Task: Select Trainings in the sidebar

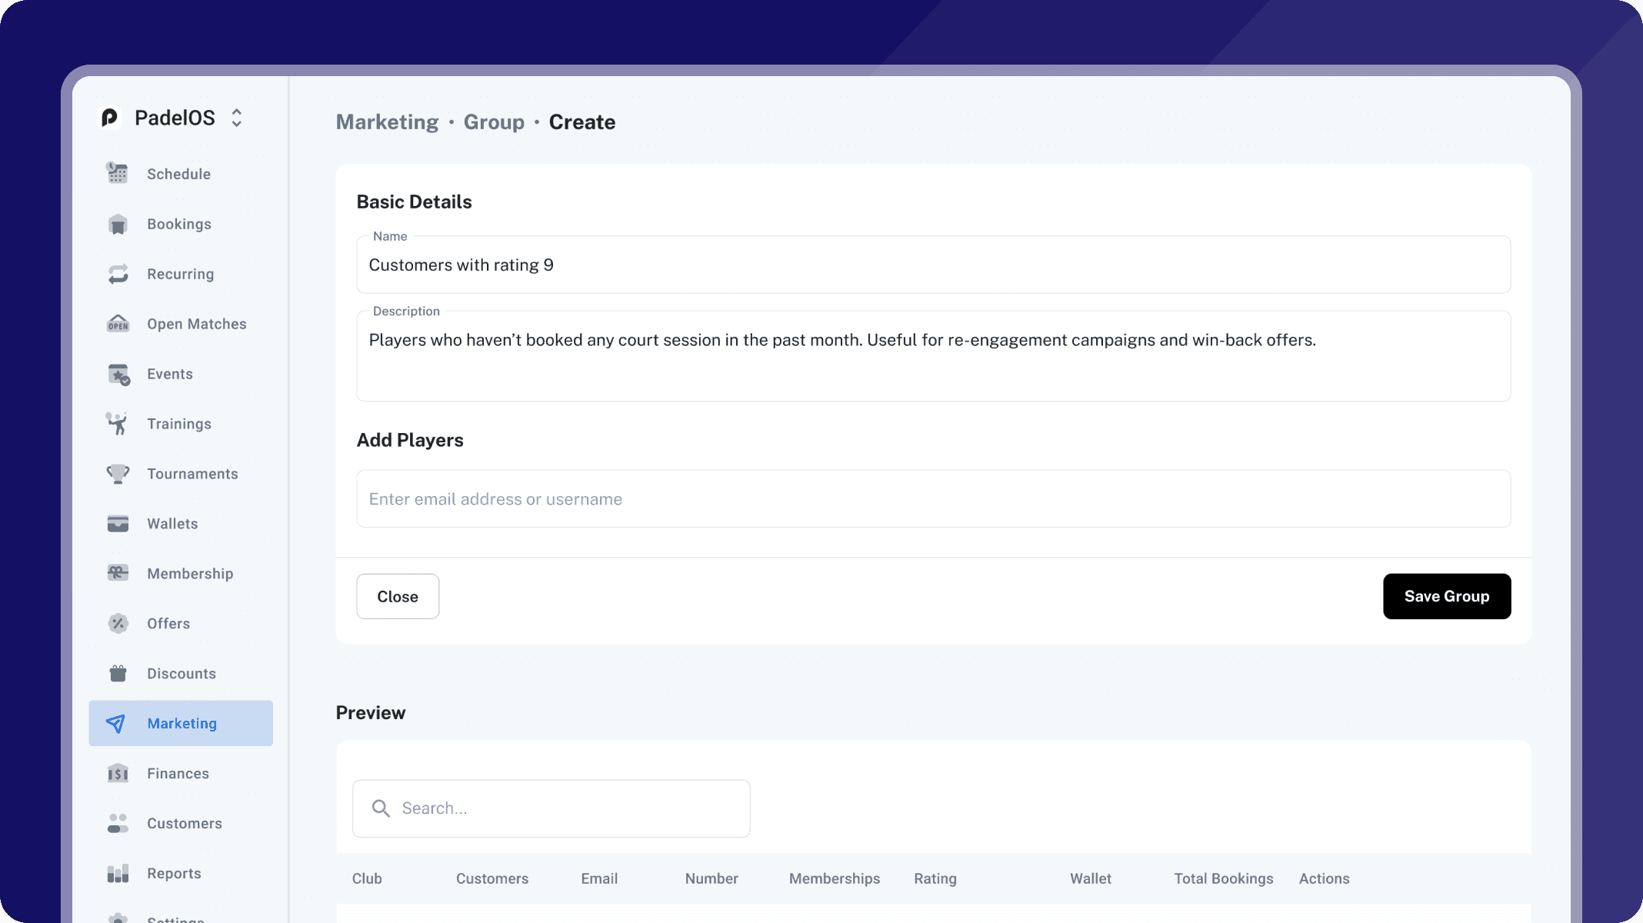Action: [x=178, y=424]
